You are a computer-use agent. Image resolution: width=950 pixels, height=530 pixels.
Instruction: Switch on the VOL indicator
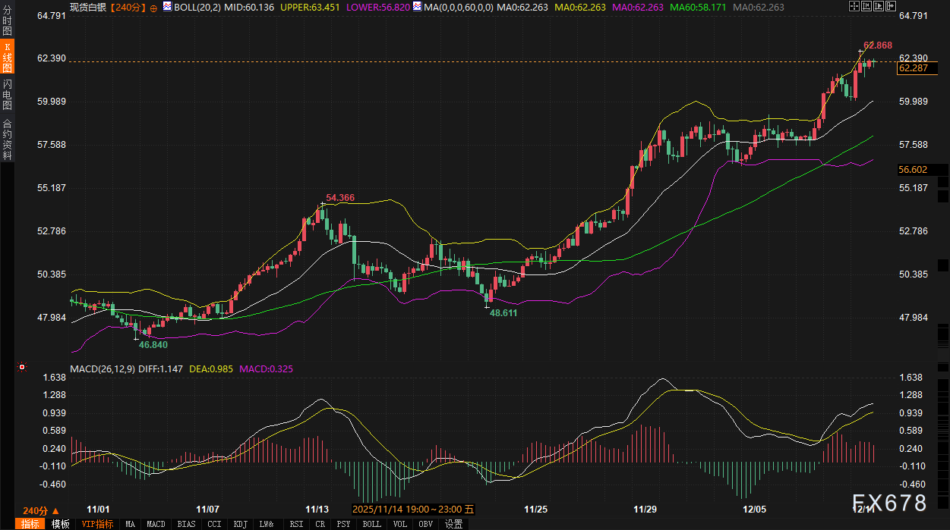click(400, 524)
